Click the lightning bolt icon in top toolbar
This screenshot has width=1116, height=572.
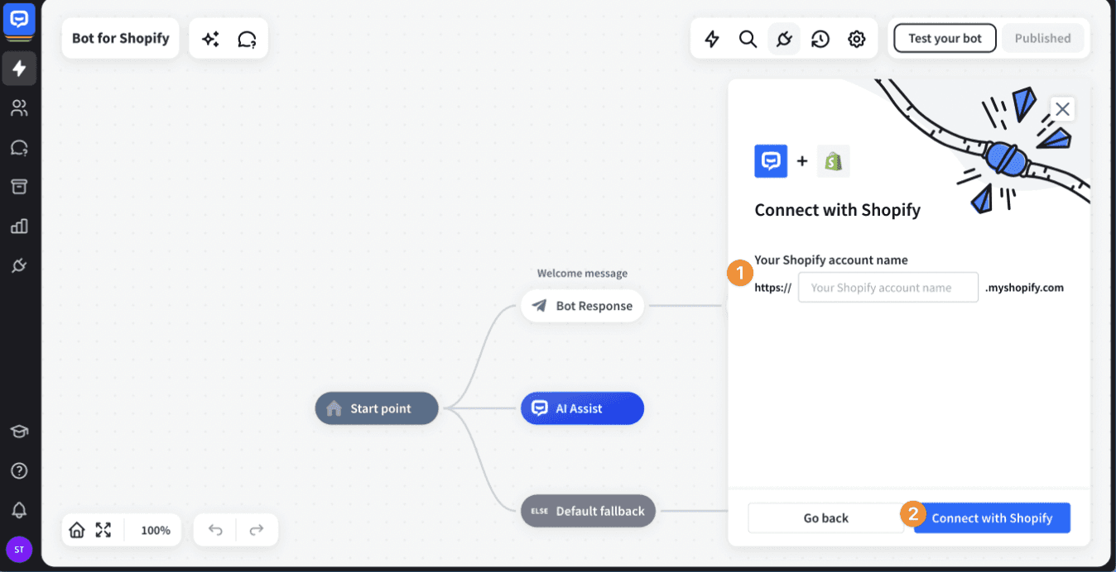712,39
